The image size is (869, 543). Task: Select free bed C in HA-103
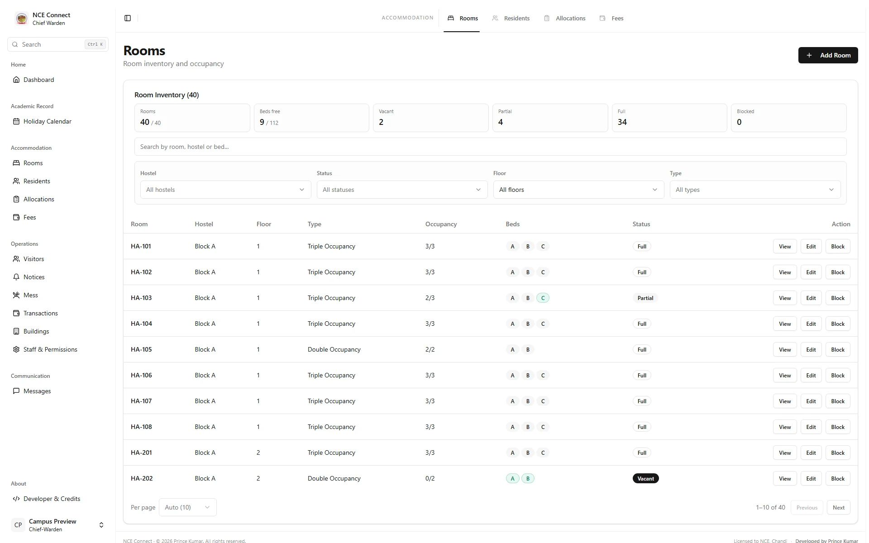(543, 298)
